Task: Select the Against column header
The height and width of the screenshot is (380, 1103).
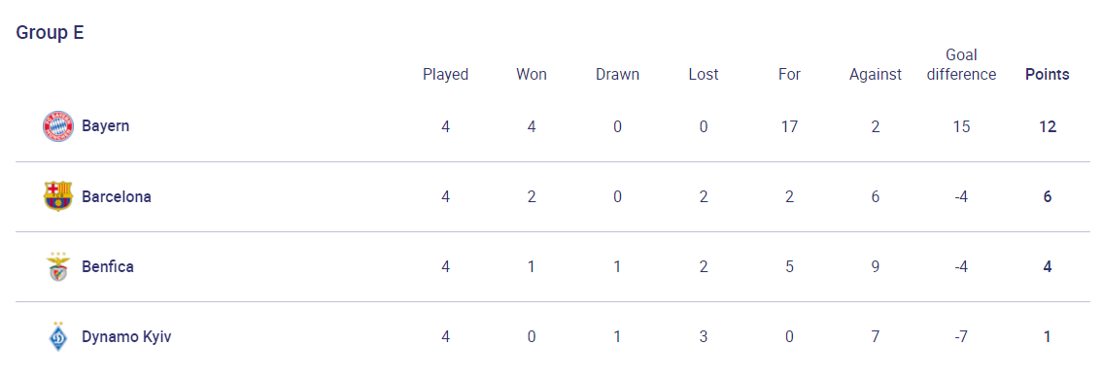Action: [875, 75]
